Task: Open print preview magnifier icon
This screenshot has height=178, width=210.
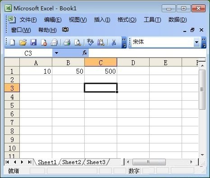Action: (x=78, y=42)
